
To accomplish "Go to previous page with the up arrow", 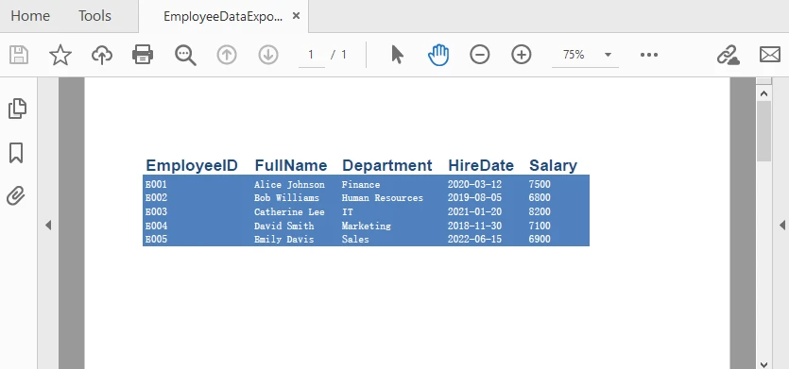I will coord(227,55).
